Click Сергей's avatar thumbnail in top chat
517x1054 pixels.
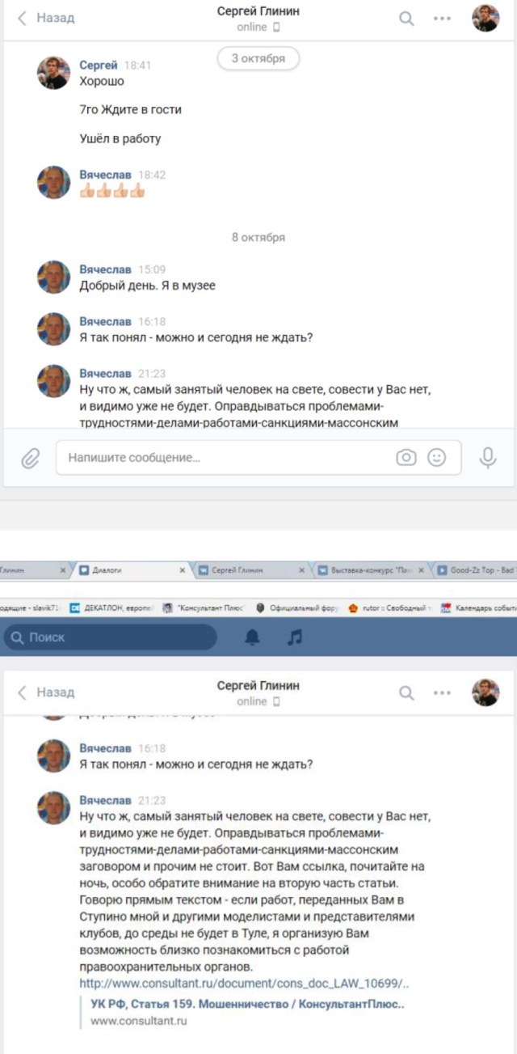click(53, 73)
